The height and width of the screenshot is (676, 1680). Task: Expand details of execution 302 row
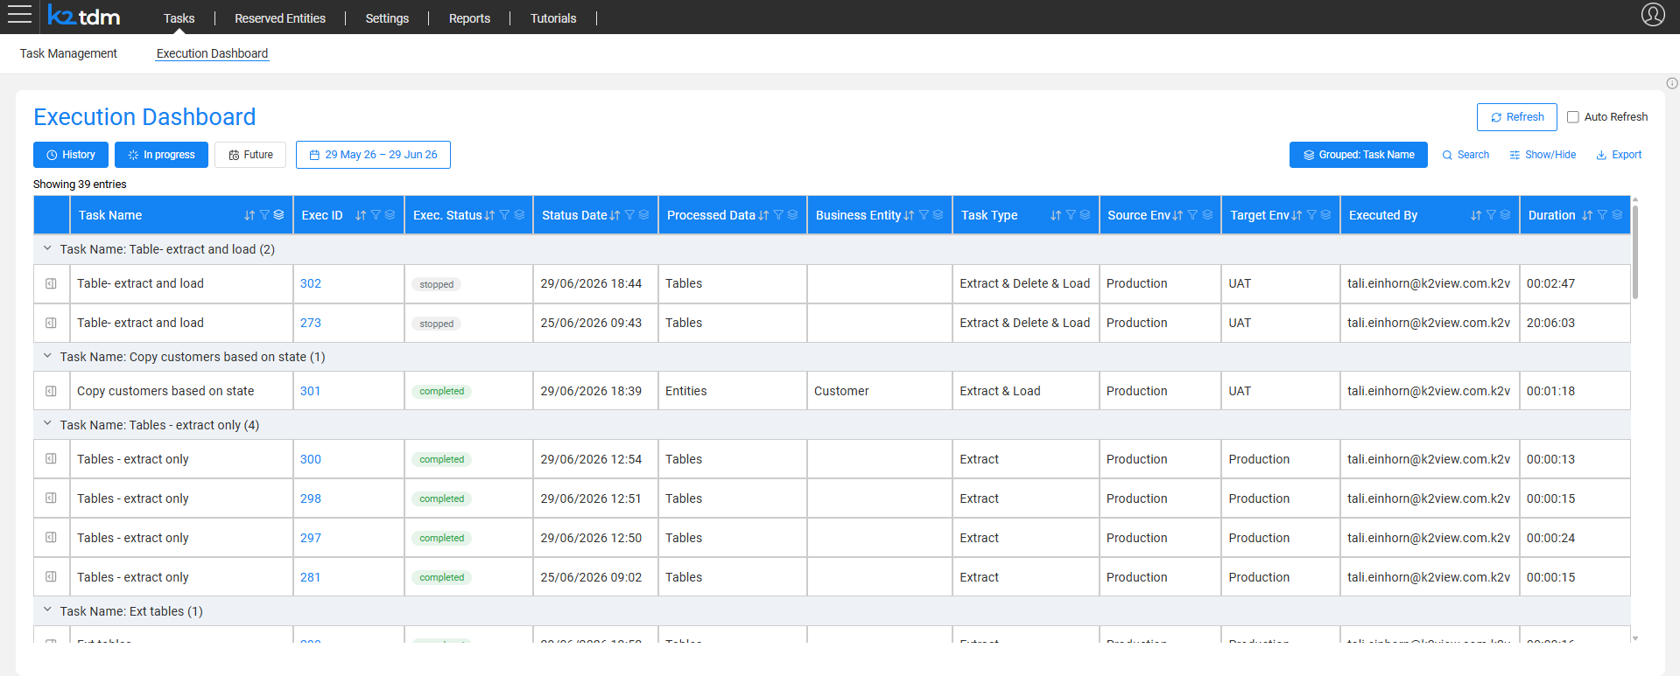51,283
